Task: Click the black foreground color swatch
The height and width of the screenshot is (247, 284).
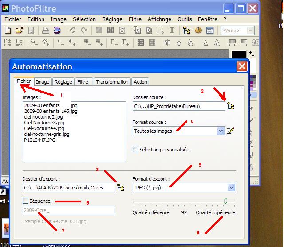Action: pos(239,55)
